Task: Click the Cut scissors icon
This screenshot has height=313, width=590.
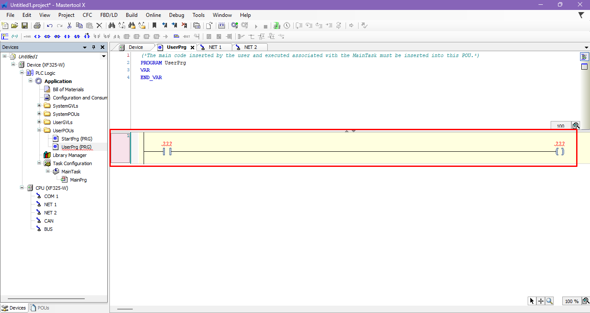Action: tap(70, 26)
